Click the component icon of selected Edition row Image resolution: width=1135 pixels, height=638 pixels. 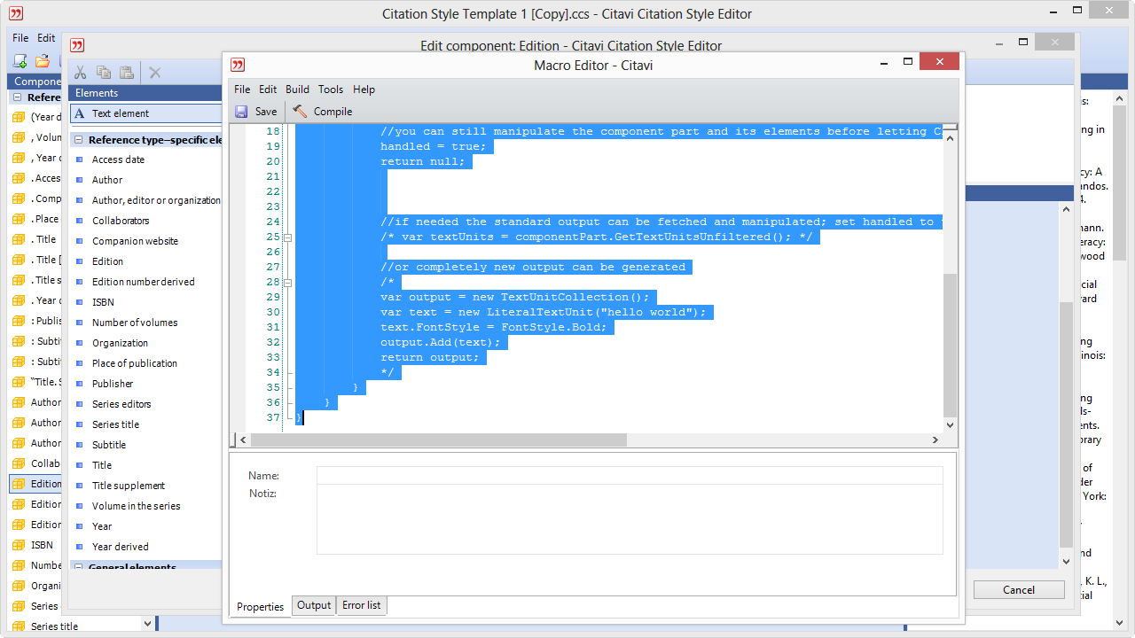click(19, 484)
